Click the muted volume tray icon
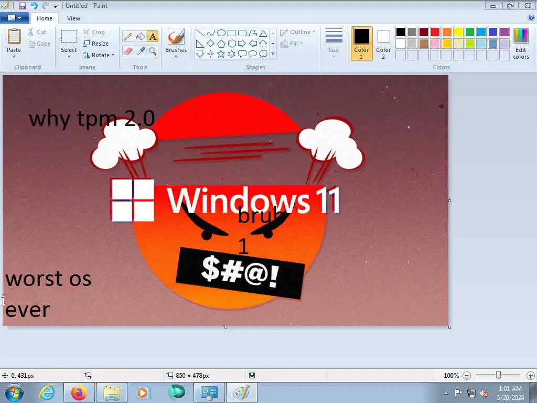The height and width of the screenshot is (403, 537). click(484, 393)
